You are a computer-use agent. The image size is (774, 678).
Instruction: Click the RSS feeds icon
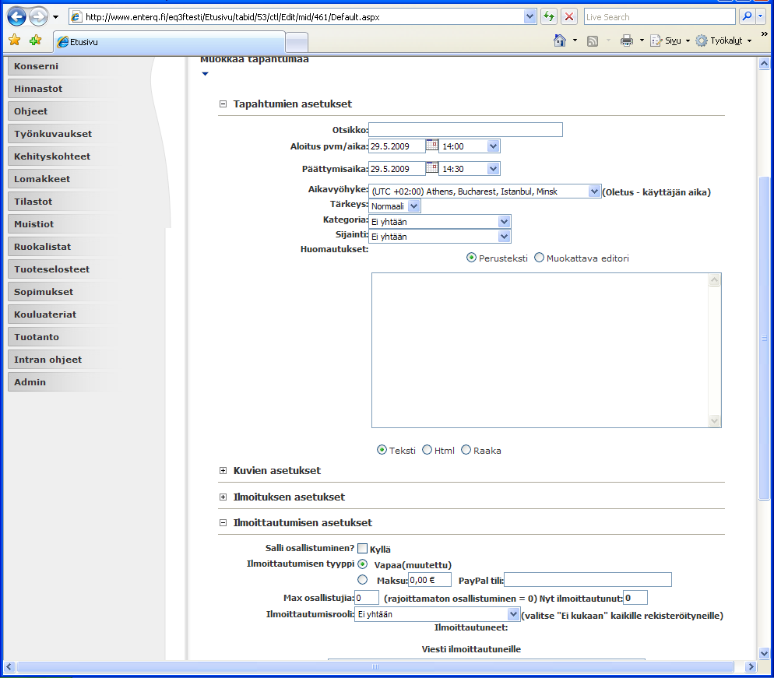pos(593,41)
